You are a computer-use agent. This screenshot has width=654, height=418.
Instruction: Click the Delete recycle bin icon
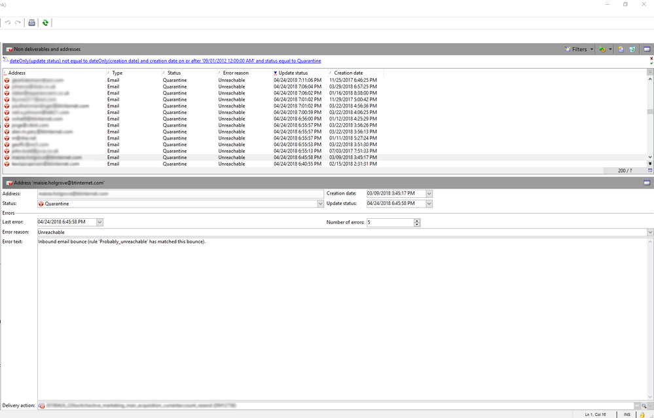pos(632,49)
